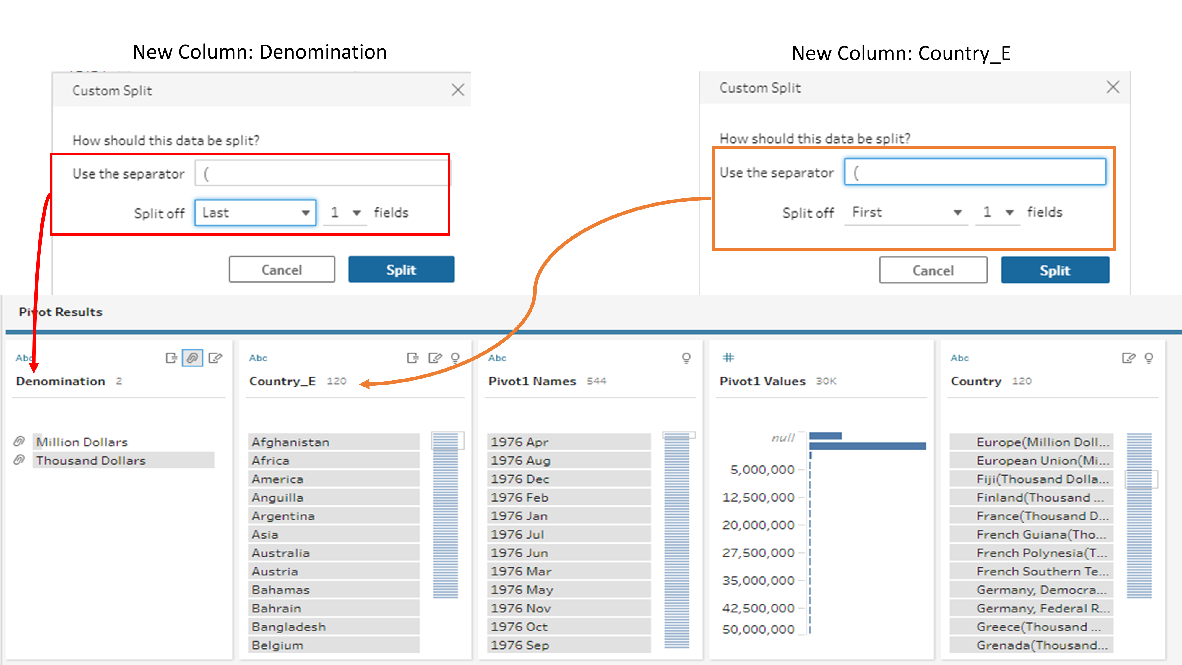Select the Pivot1 Values column header

(763, 381)
